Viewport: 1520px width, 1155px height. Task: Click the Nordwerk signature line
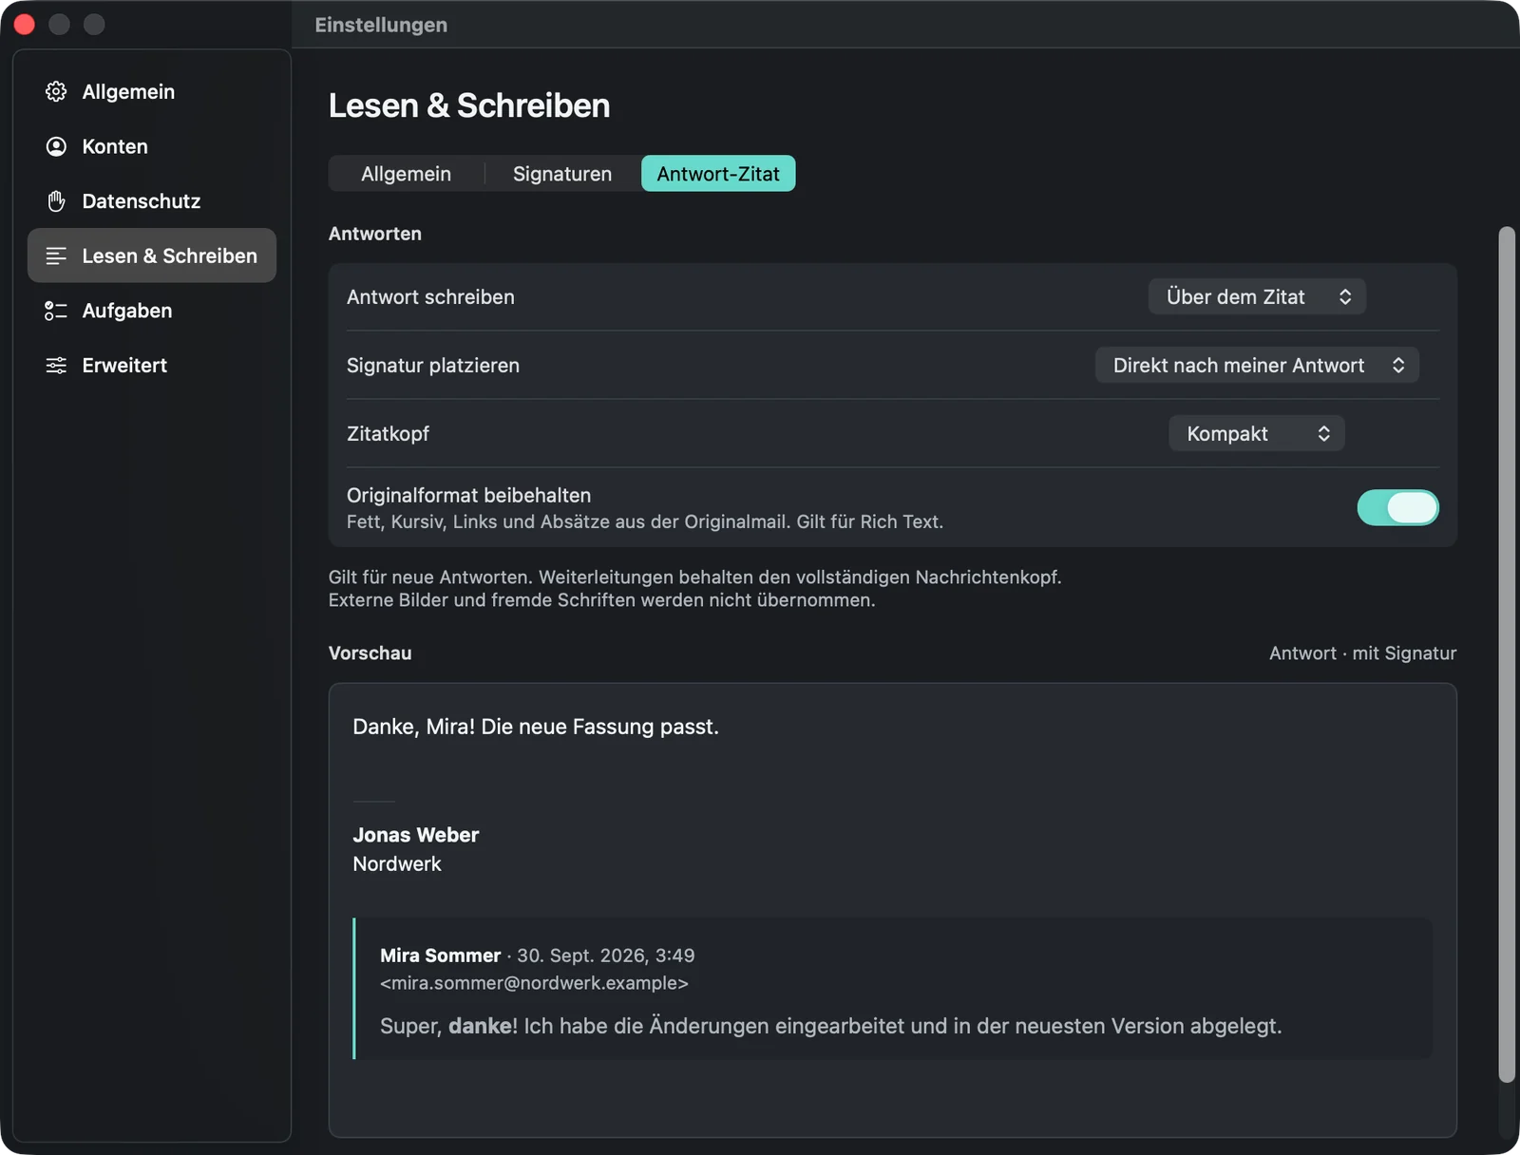click(x=397, y=863)
